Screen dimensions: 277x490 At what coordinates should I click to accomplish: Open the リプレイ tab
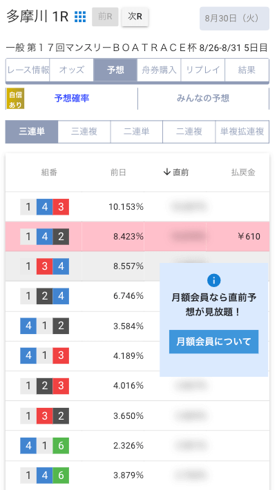click(203, 70)
